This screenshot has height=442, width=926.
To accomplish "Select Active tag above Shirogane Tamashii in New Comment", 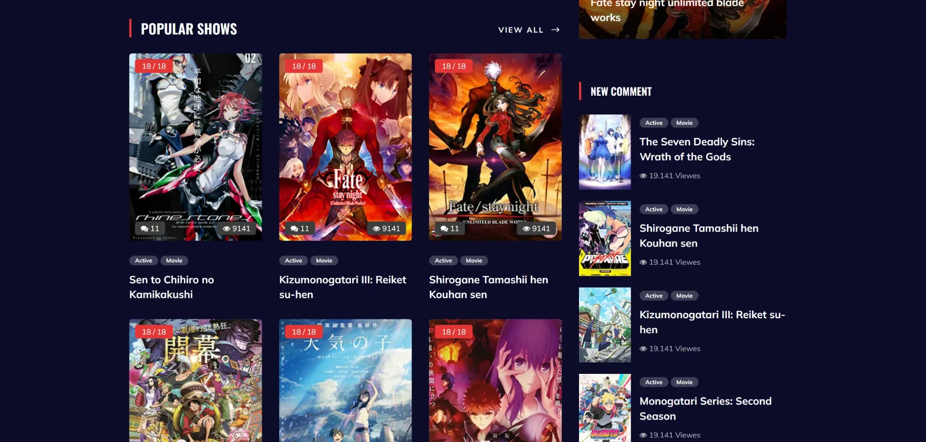I will pyautogui.click(x=654, y=209).
